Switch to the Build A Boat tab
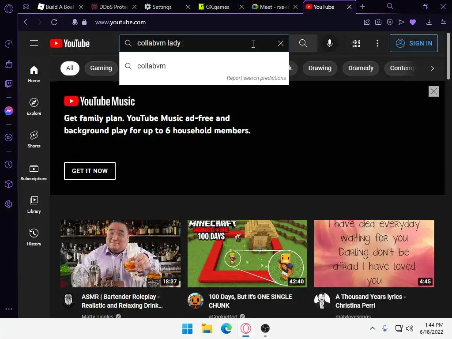The height and width of the screenshot is (339, 452). 60,7
